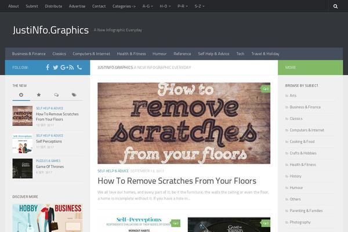Expand the P-R categories dropdown
The width and height of the screenshot is (348, 232).
click(x=183, y=6)
